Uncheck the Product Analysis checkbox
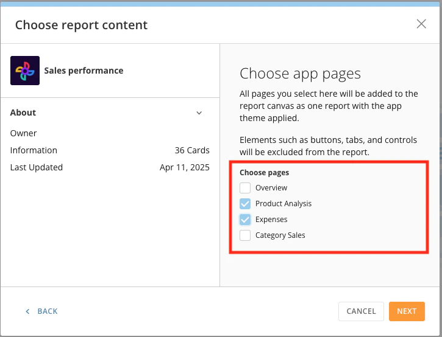 tap(245, 204)
